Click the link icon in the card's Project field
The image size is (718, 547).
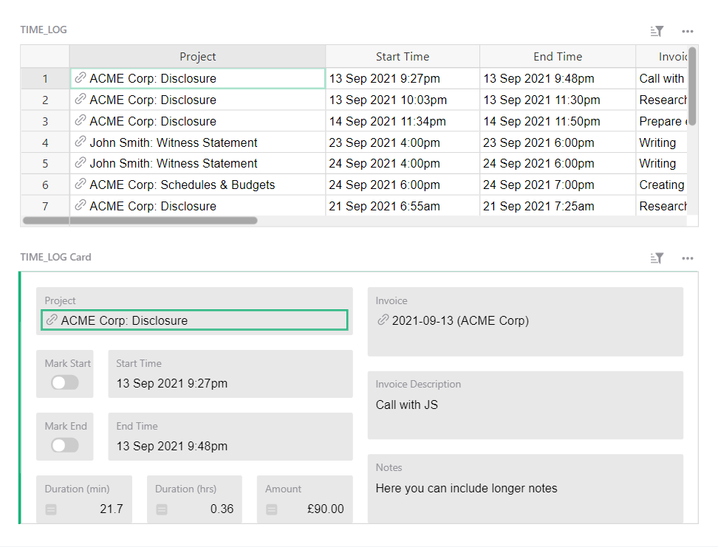pyautogui.click(x=51, y=320)
